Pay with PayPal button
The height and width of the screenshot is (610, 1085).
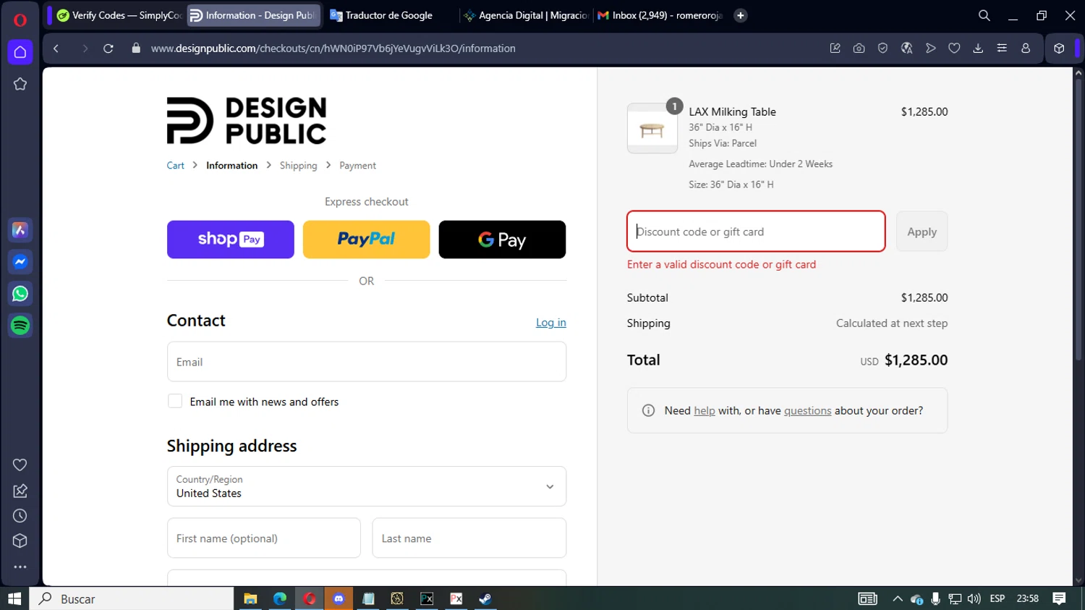tap(366, 240)
